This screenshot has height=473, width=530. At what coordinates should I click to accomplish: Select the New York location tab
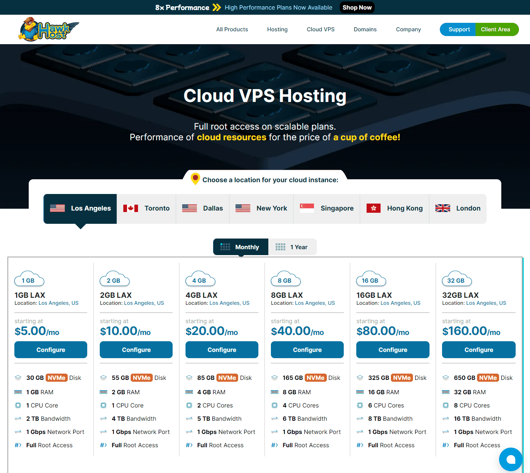tap(261, 209)
